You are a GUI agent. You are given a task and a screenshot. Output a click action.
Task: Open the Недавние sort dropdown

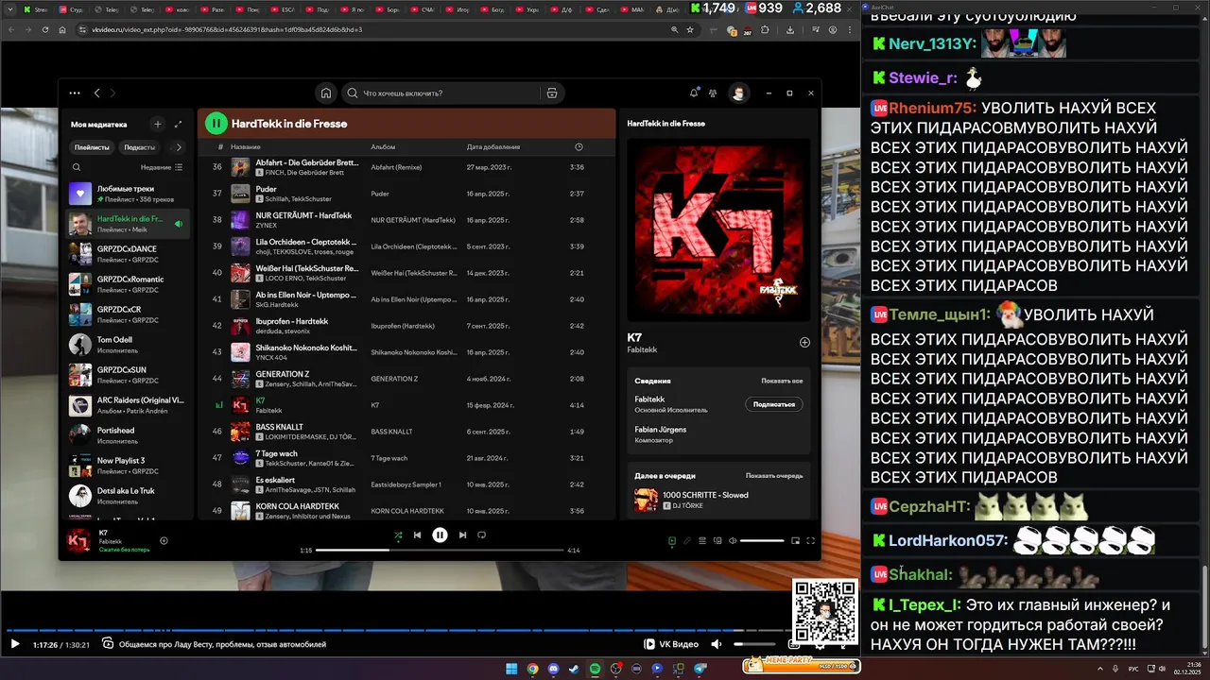[x=162, y=167]
